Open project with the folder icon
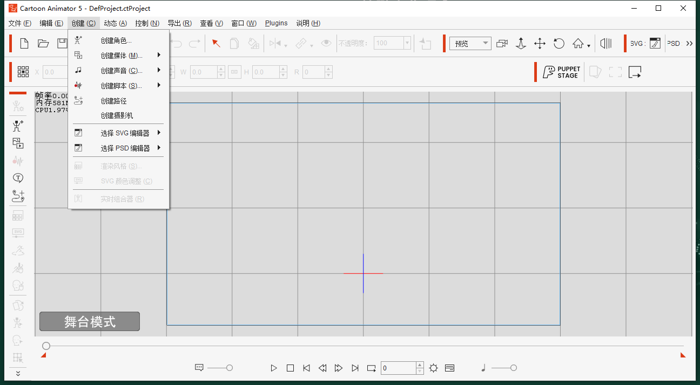The width and height of the screenshot is (700, 385). point(43,43)
